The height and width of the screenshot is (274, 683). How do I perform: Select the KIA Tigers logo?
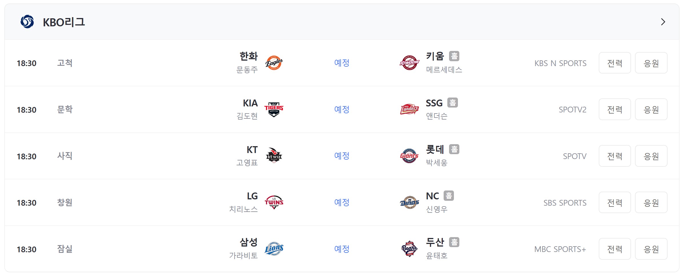(x=274, y=110)
